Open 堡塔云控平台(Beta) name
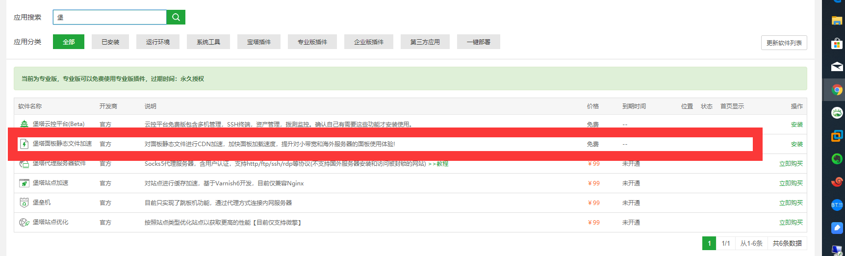Viewport: 845px width, 256px height. point(58,124)
